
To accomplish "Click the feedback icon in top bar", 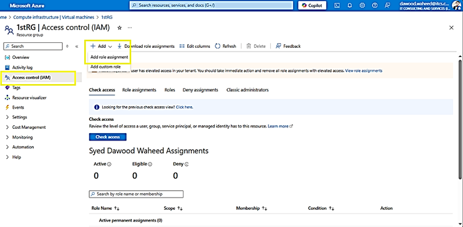I will pos(387,6).
